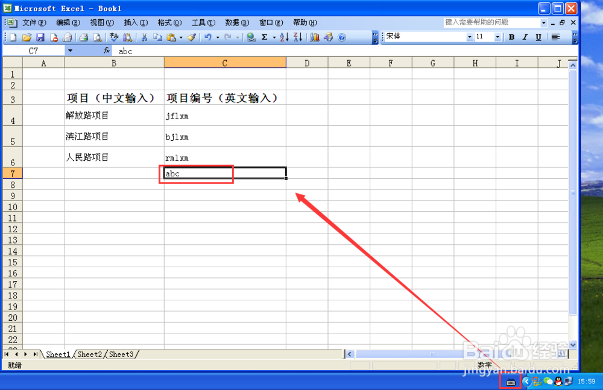The height and width of the screenshot is (390, 603).
Task: Switch to the Sheet3 tab
Action: click(121, 354)
